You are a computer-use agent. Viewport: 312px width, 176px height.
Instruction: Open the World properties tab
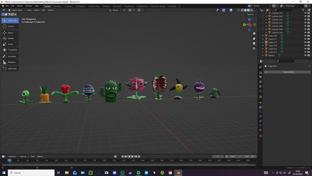click(x=260, y=91)
